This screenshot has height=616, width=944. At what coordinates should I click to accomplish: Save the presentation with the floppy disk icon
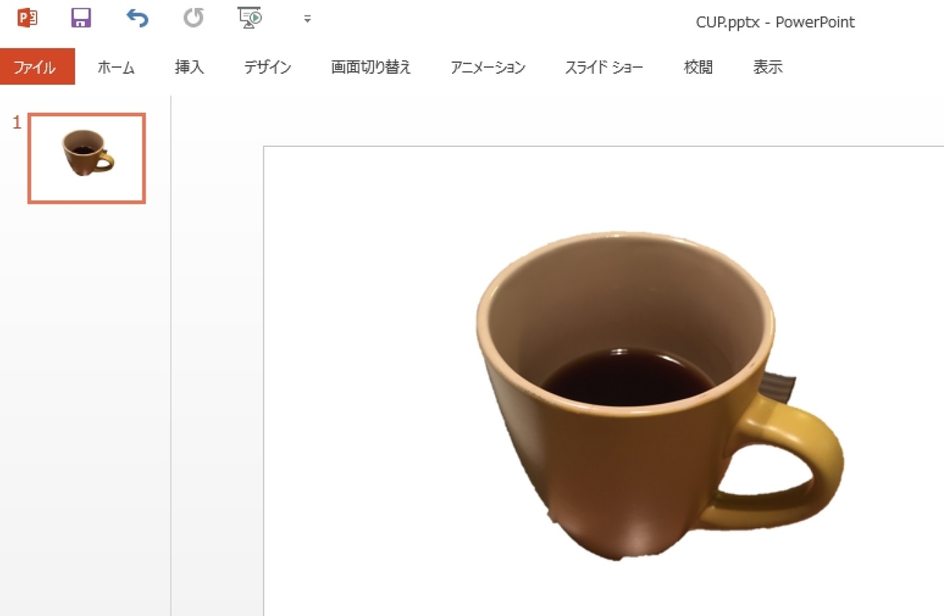click(x=81, y=18)
